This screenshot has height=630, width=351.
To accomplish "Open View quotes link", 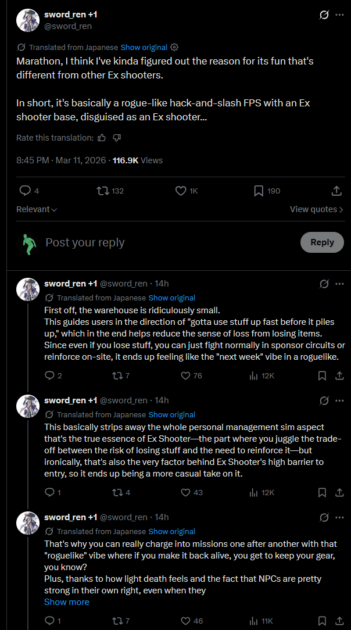I will (316, 209).
